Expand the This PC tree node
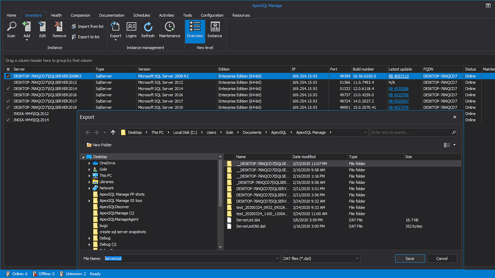The image size is (495, 278). pos(89,176)
